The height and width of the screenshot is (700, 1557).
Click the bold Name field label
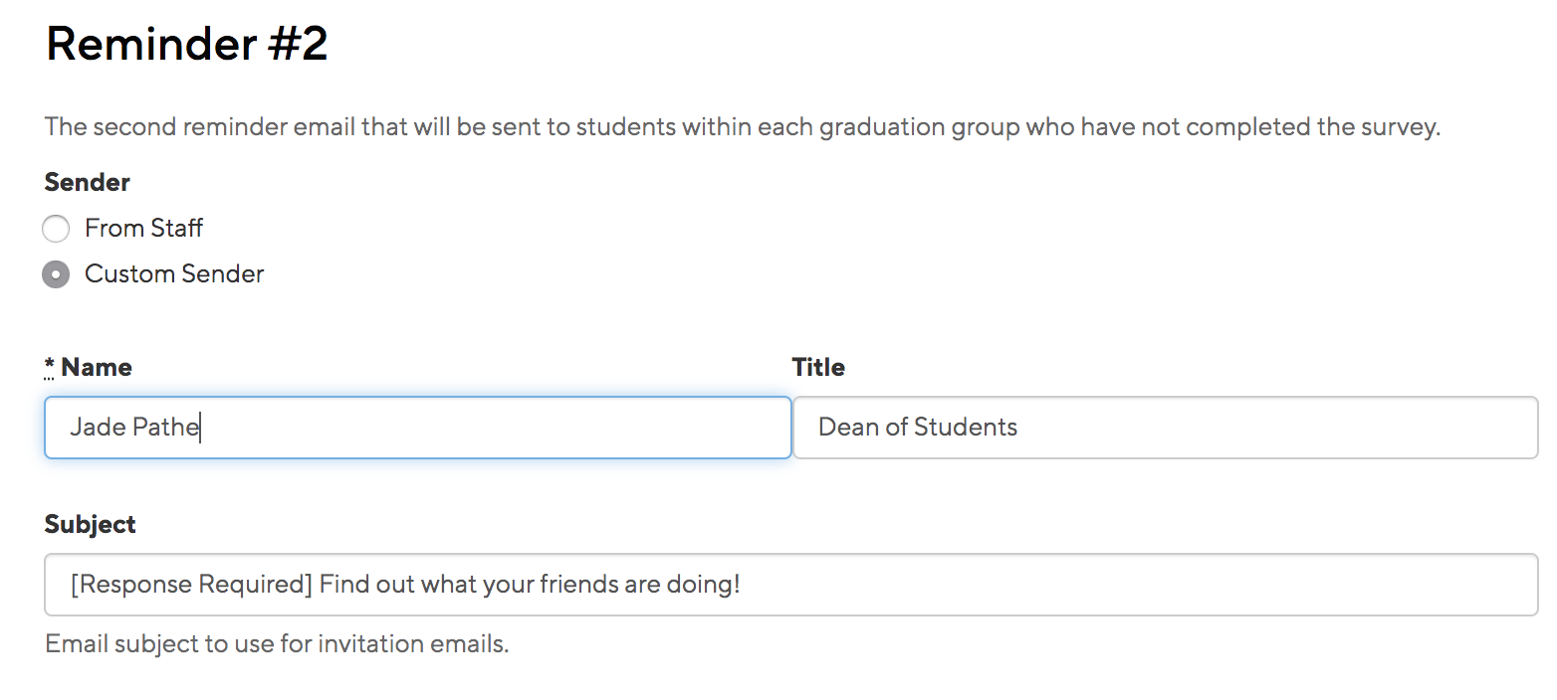pyautogui.click(x=96, y=366)
